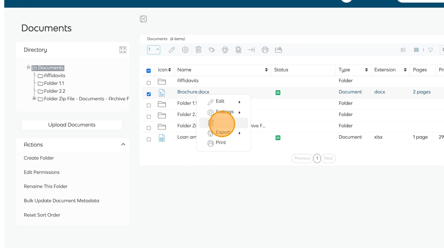Uncheck the Brochure.docx row checkbox
444x248 pixels.
point(149,94)
